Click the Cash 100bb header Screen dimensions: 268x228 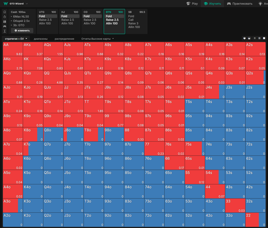(18, 12)
